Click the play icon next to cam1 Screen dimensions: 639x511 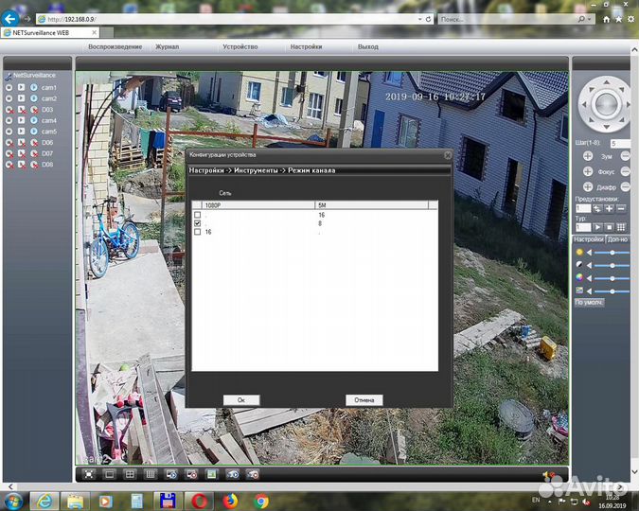pos(21,88)
